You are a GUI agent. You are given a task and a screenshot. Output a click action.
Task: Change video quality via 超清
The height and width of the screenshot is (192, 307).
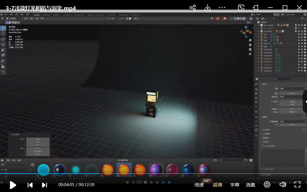click(218, 185)
